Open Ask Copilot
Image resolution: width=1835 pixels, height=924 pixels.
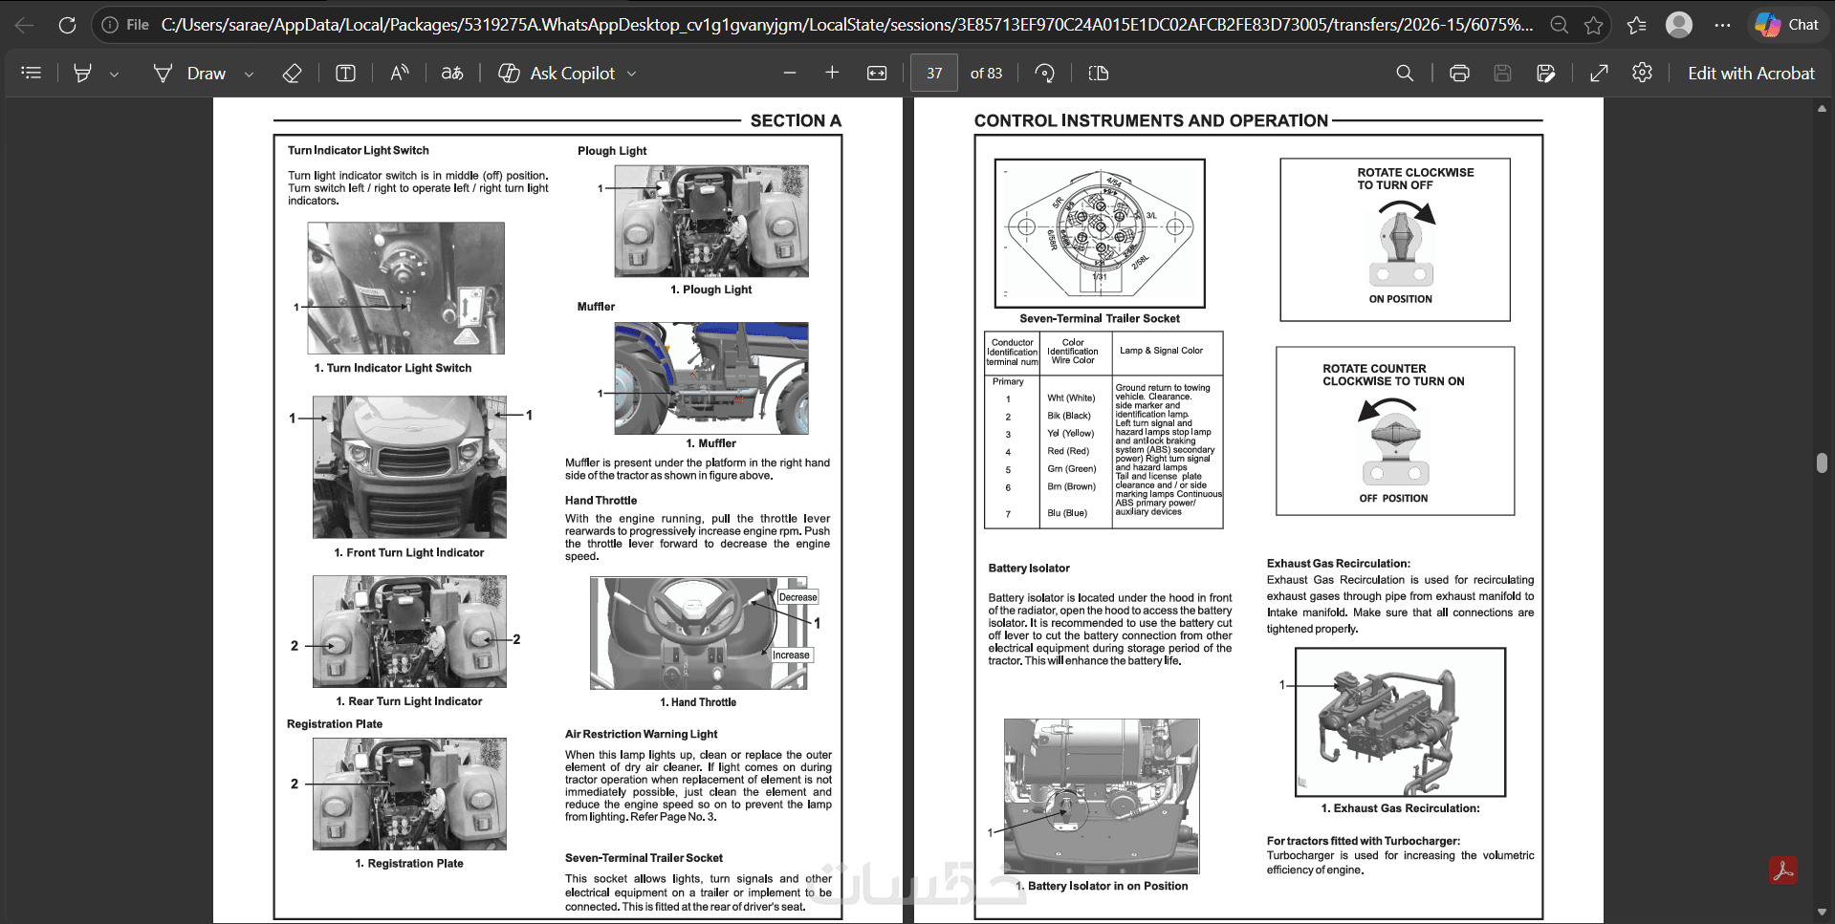(x=557, y=73)
